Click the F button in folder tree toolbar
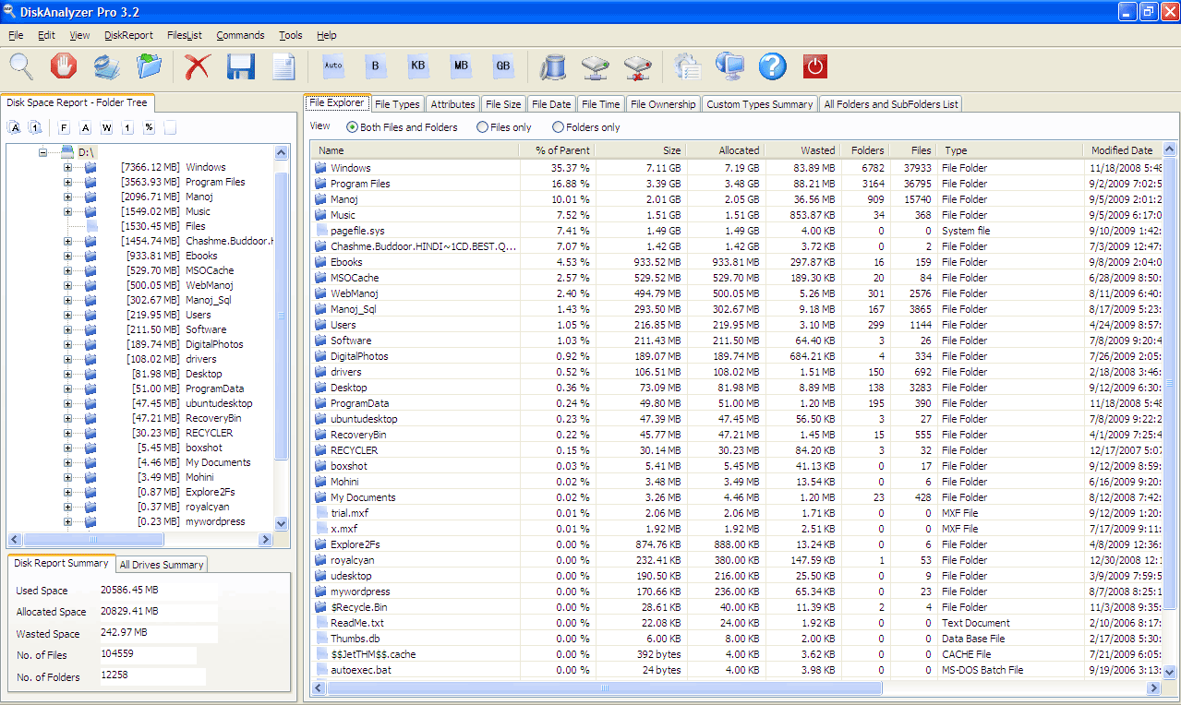The width and height of the screenshot is (1181, 705). click(64, 127)
